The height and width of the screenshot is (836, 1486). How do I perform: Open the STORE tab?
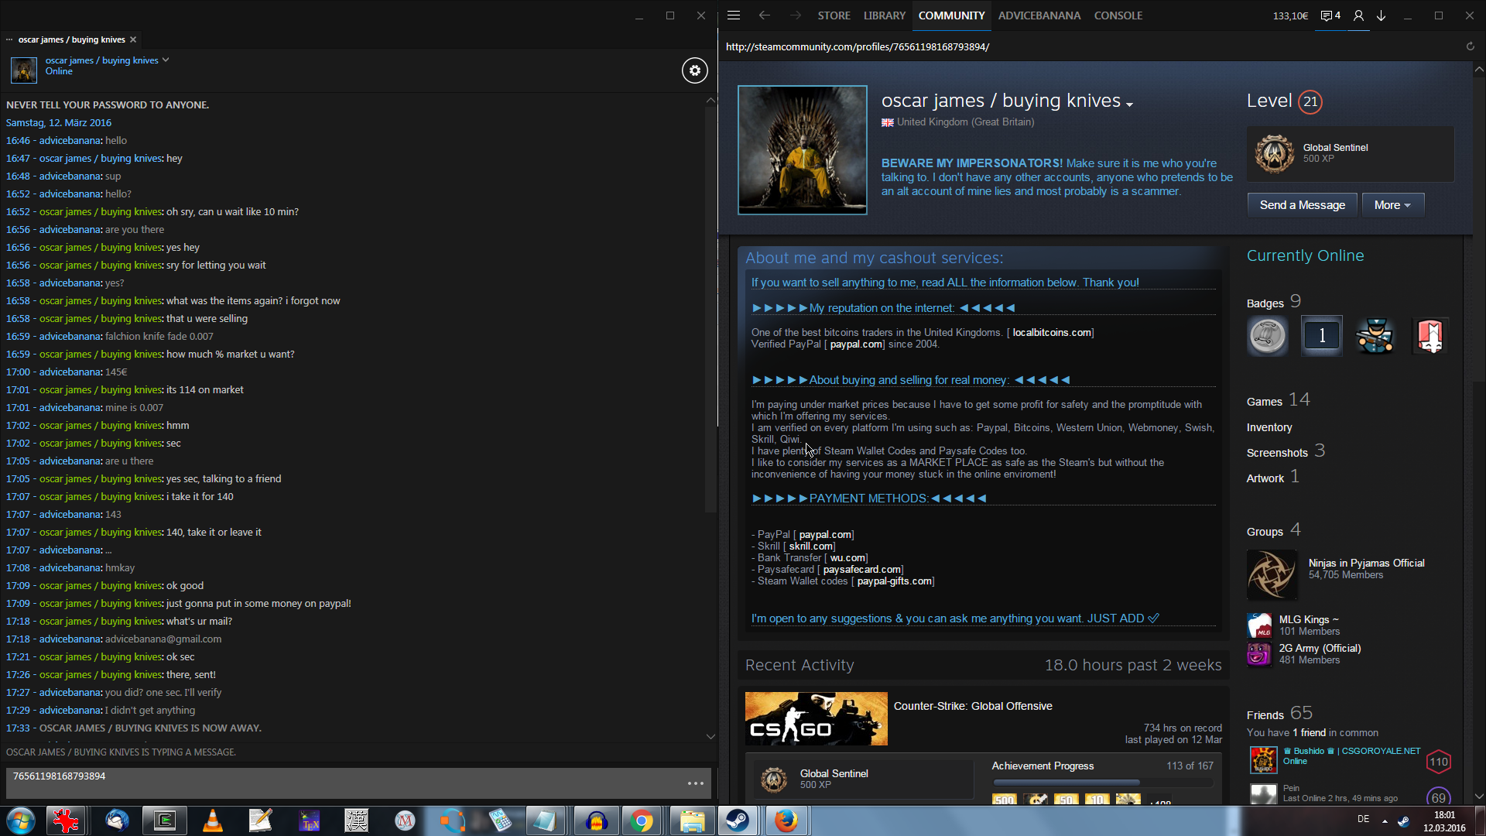834,15
